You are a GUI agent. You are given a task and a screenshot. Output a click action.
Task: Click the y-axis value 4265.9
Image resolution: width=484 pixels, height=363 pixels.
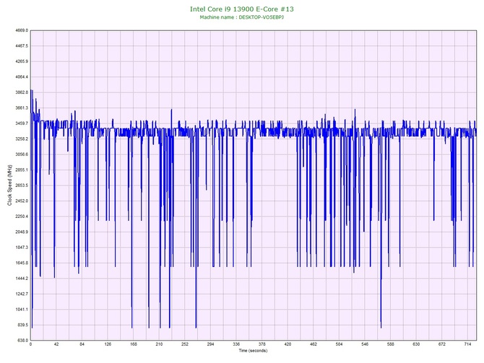(22, 61)
